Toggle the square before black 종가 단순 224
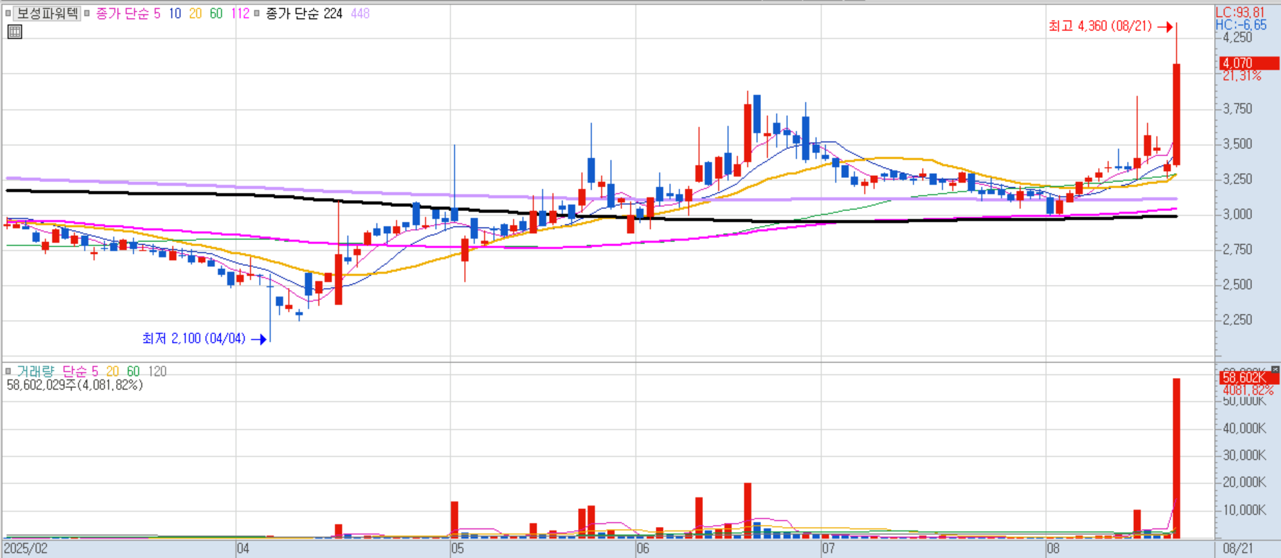 pos(257,13)
